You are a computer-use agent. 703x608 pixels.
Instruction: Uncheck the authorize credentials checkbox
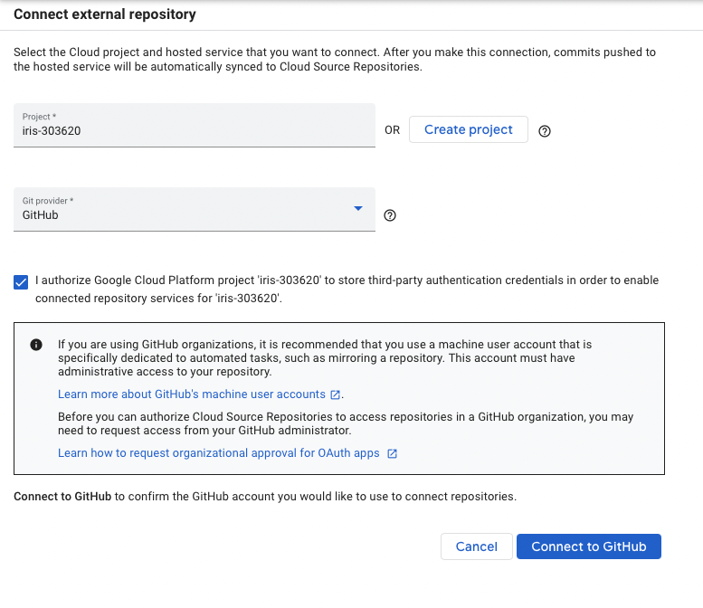(x=21, y=282)
